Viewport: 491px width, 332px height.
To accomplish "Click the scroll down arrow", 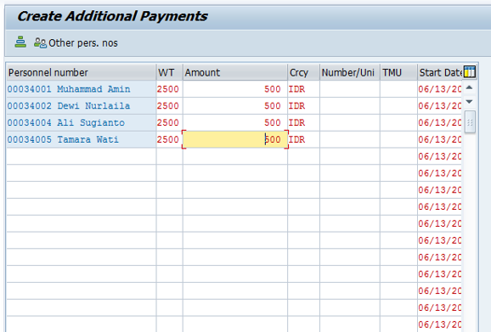I will pyautogui.click(x=469, y=102).
